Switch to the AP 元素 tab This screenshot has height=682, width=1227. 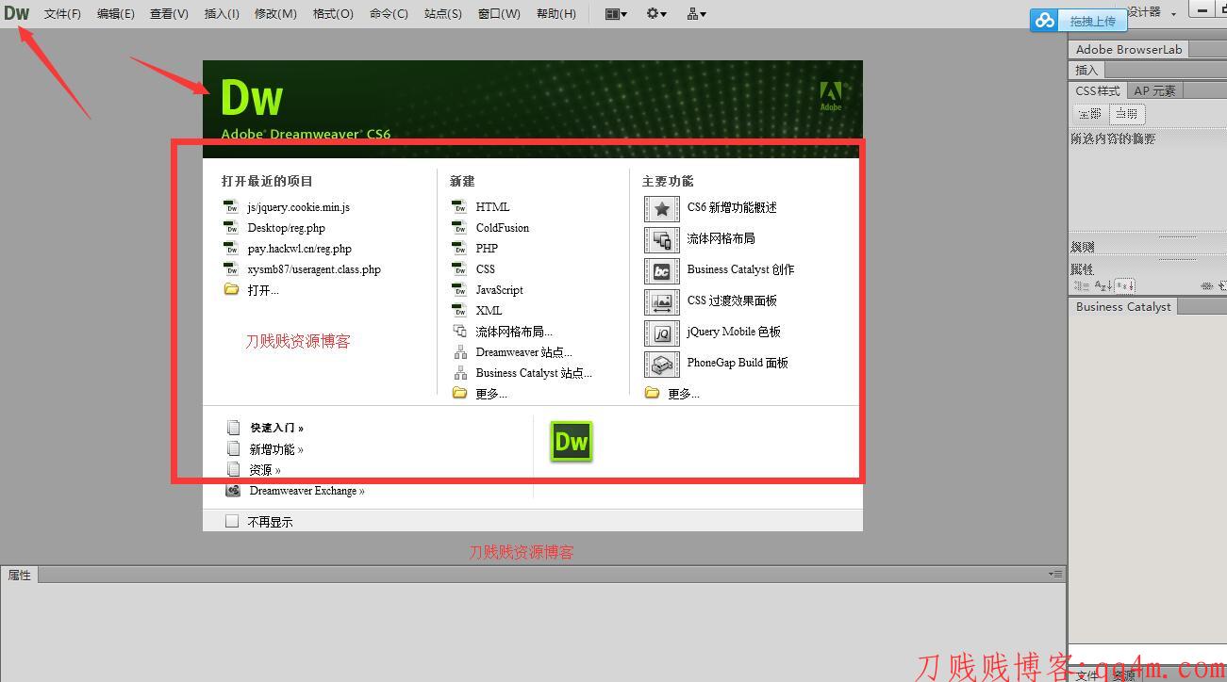click(1154, 90)
